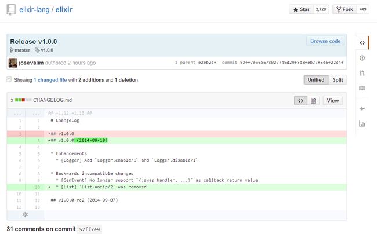Screen dimensions: 377x234
Task: Click josevalim's avatar thumbnail
Action: coord(13,63)
